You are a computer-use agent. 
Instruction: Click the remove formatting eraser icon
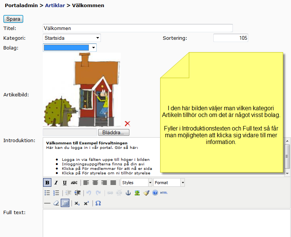click(56, 203)
